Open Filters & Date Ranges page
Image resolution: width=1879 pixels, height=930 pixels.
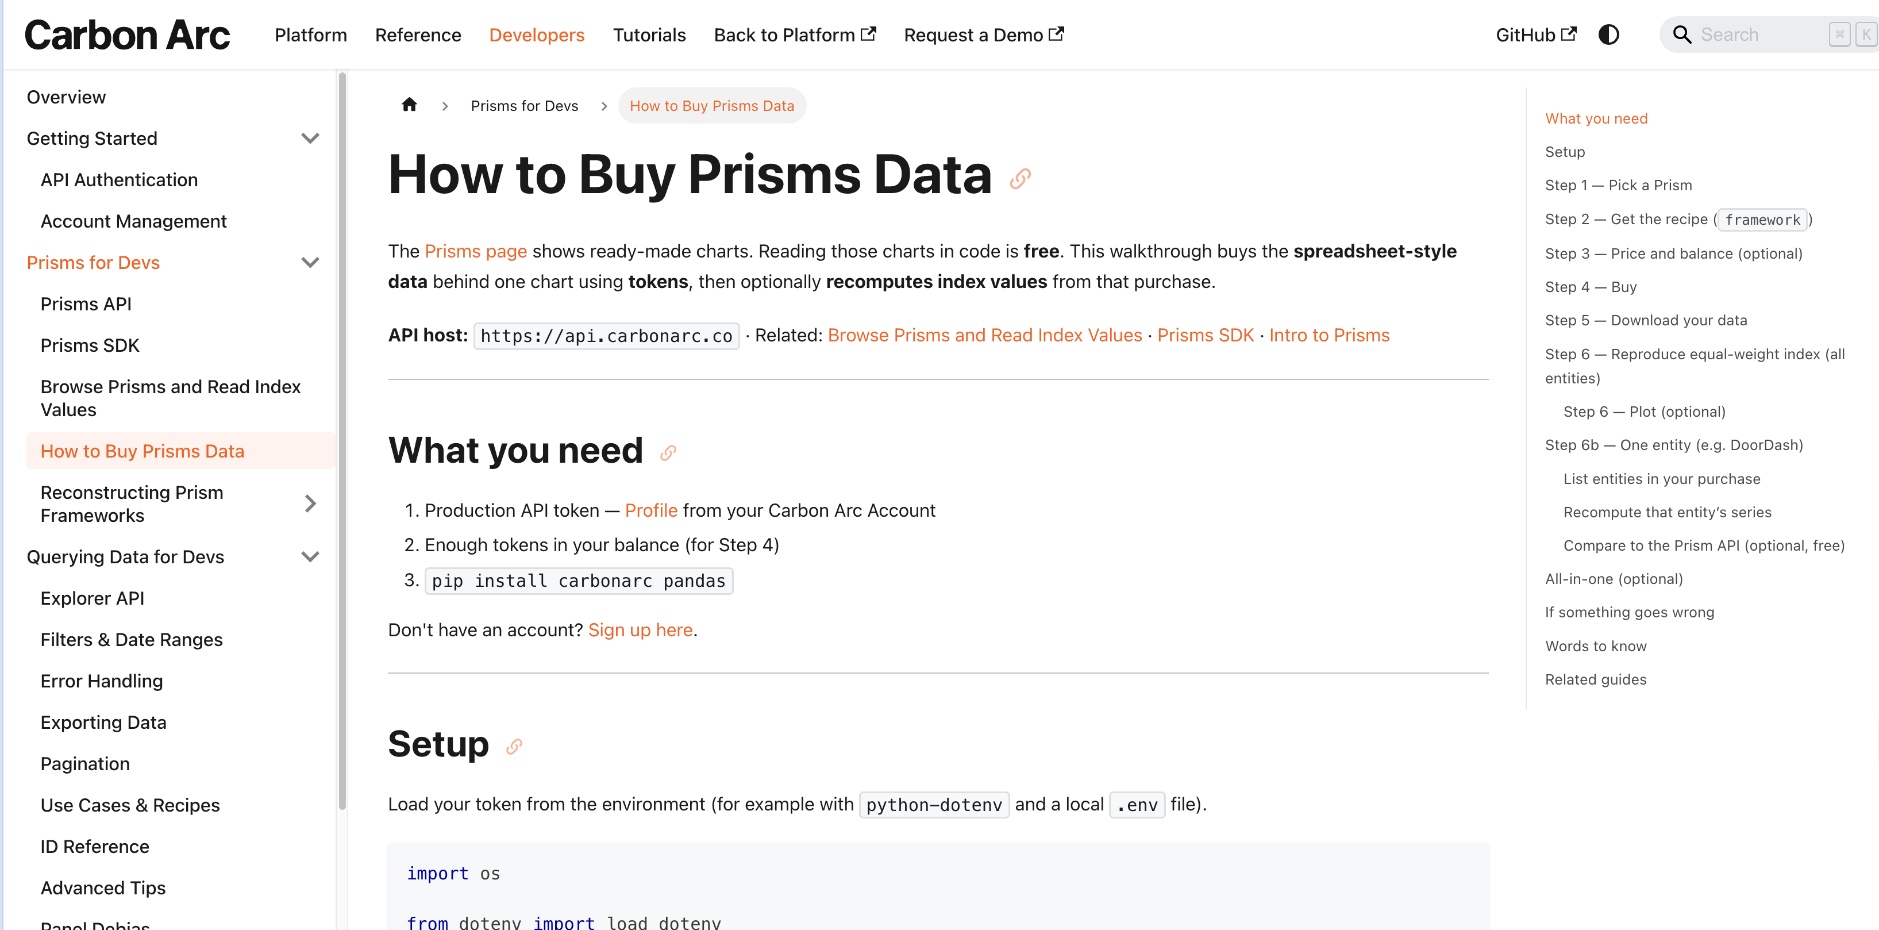tap(131, 640)
